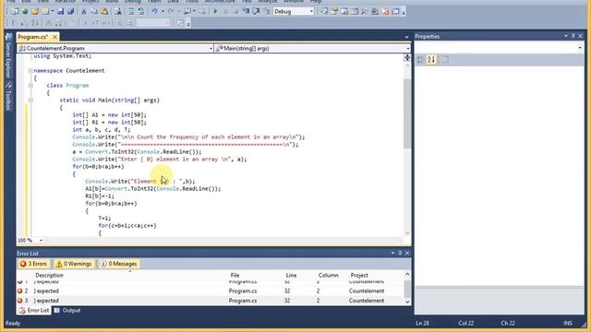
Task: Open the Toolbox side tab
Action: tap(8, 96)
